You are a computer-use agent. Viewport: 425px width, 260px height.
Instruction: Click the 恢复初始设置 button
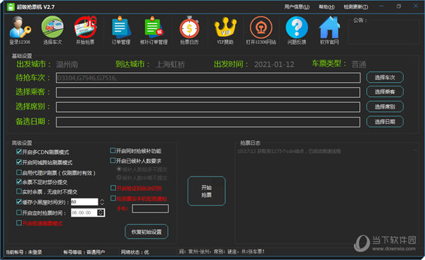[x=147, y=232]
